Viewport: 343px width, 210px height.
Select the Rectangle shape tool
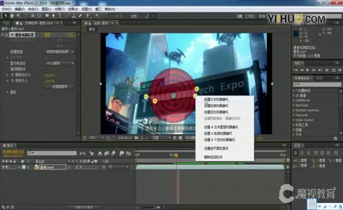(x=47, y=16)
